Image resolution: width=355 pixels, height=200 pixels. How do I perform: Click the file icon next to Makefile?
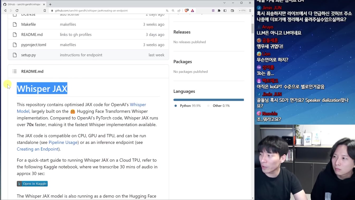[15, 24]
